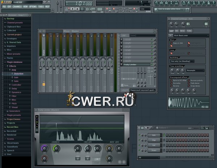
Task: Open the Distortion folder in the browser
Action: tap(18, 73)
